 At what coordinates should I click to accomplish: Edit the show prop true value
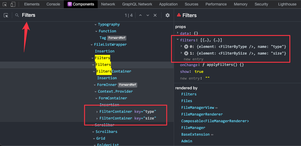tap(199, 72)
